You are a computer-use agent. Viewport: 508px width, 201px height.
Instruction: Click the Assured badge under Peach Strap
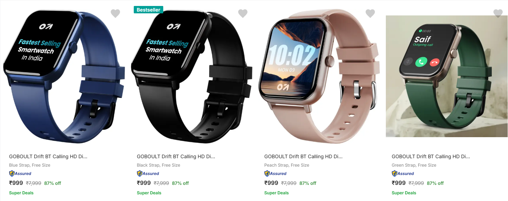point(275,173)
